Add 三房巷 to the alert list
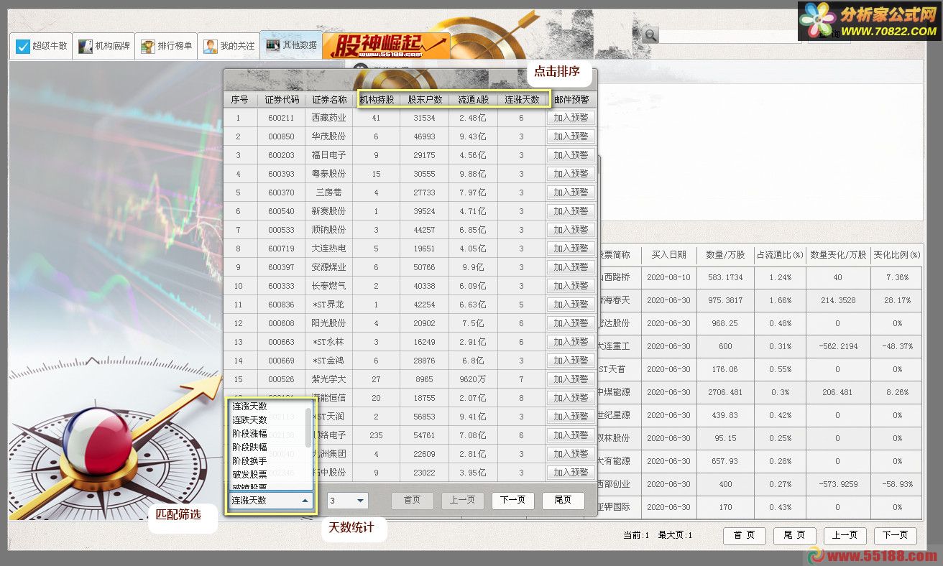 click(571, 192)
